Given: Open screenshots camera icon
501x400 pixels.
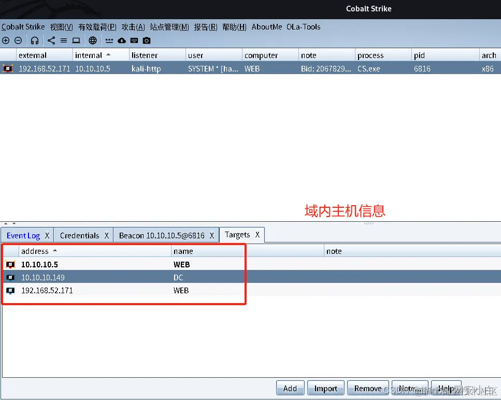Looking at the screenshot, I should pos(147,40).
